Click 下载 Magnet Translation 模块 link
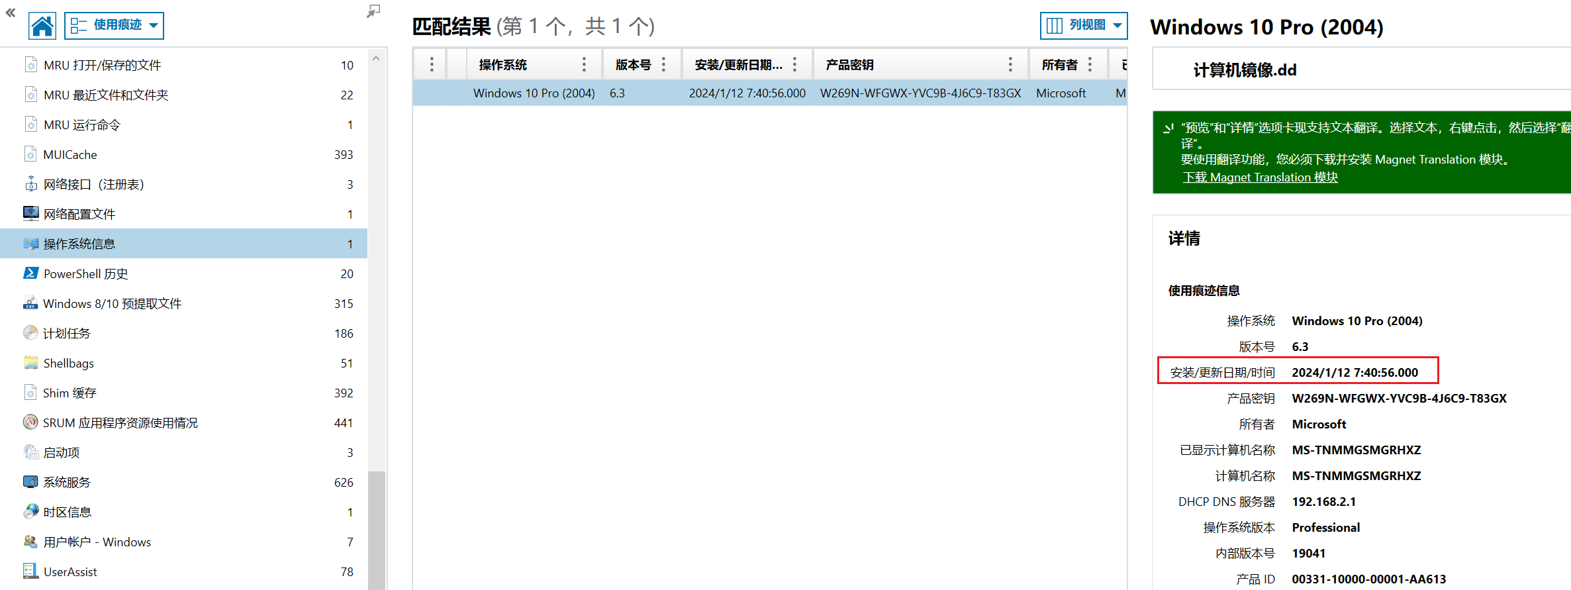This screenshot has height=590, width=1571. (1261, 177)
